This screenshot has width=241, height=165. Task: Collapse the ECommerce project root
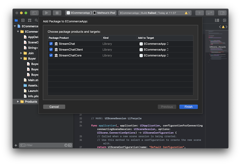(x=15, y=26)
